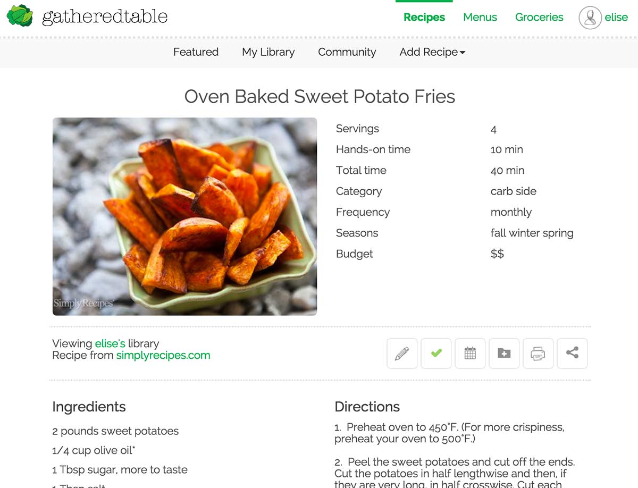Click the user avatar icon

(x=590, y=18)
